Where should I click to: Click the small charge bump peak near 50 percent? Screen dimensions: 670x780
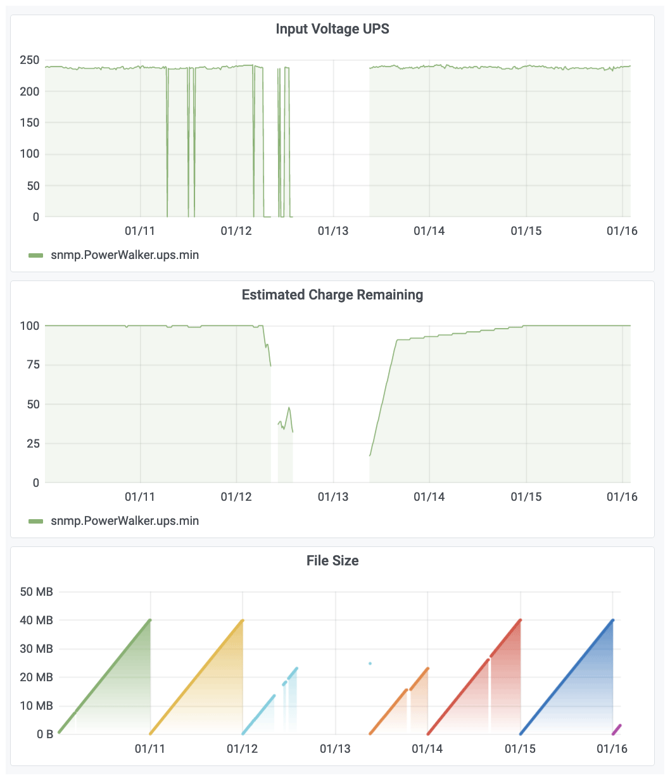click(289, 408)
